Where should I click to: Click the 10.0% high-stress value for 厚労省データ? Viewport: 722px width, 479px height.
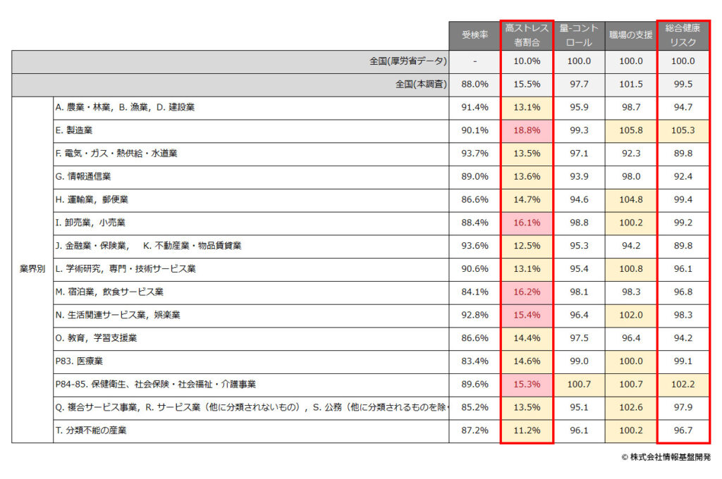(527, 61)
